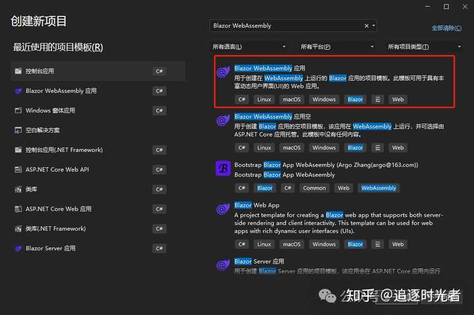Click the 类库(.NET Framework) template icon
The width and height of the screenshot is (474, 315).
tap(18, 229)
